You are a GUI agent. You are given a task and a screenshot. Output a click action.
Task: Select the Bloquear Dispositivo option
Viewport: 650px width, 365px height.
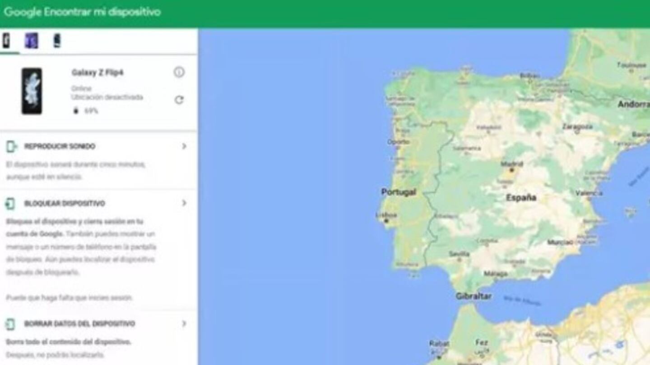click(65, 204)
